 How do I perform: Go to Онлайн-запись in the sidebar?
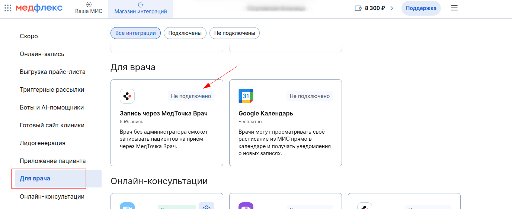[42, 54]
